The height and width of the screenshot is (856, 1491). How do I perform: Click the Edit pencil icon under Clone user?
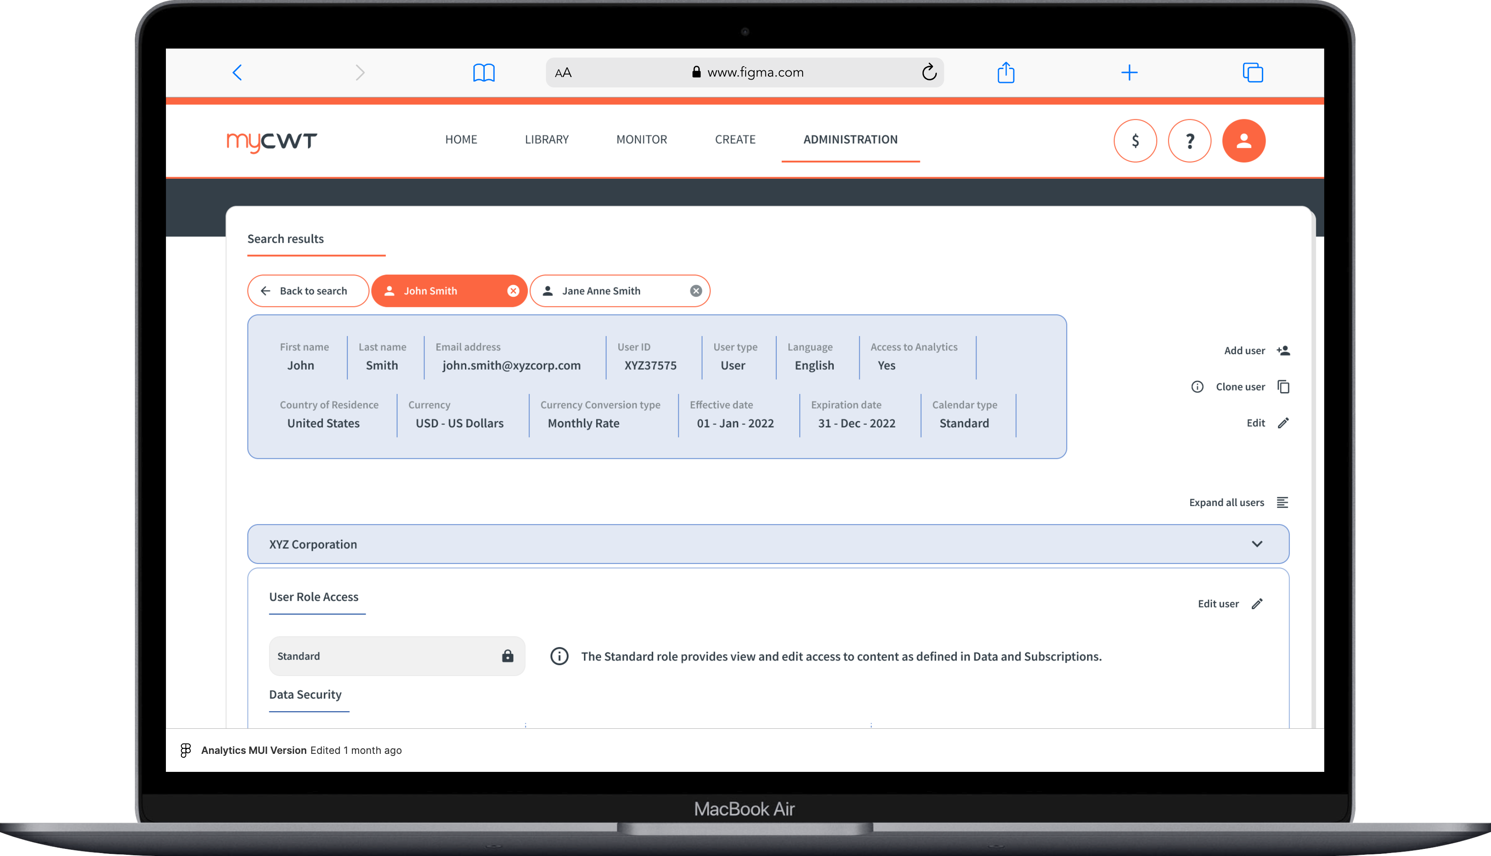click(1283, 423)
